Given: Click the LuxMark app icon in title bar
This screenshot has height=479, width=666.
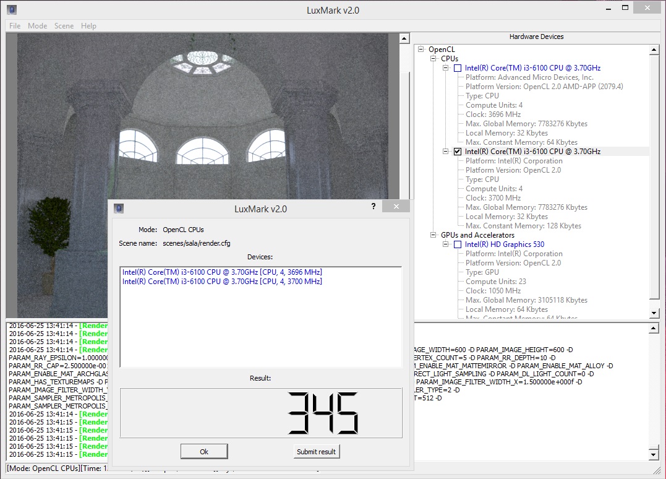Looking at the screenshot, I should tap(12, 9).
